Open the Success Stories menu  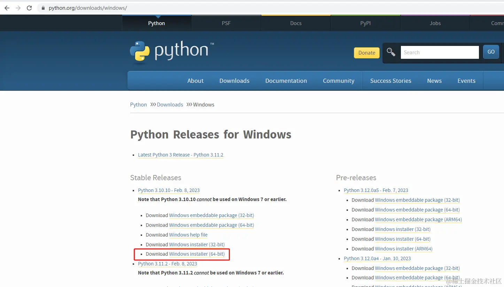(x=391, y=81)
